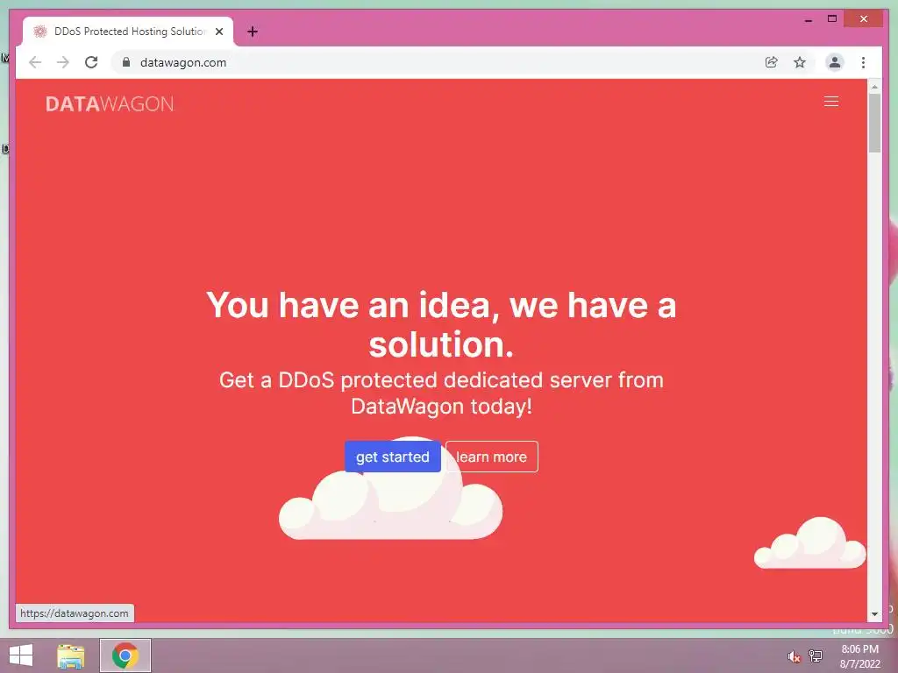Close the DDoS Protected Hosting tab
898x673 pixels.
tap(218, 32)
